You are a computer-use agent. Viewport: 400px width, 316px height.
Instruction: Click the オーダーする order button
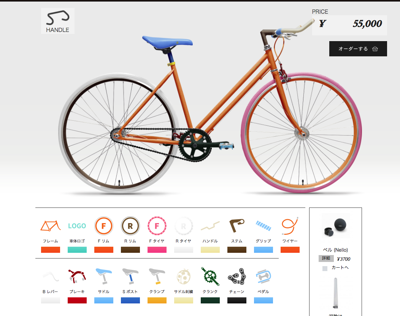point(358,49)
